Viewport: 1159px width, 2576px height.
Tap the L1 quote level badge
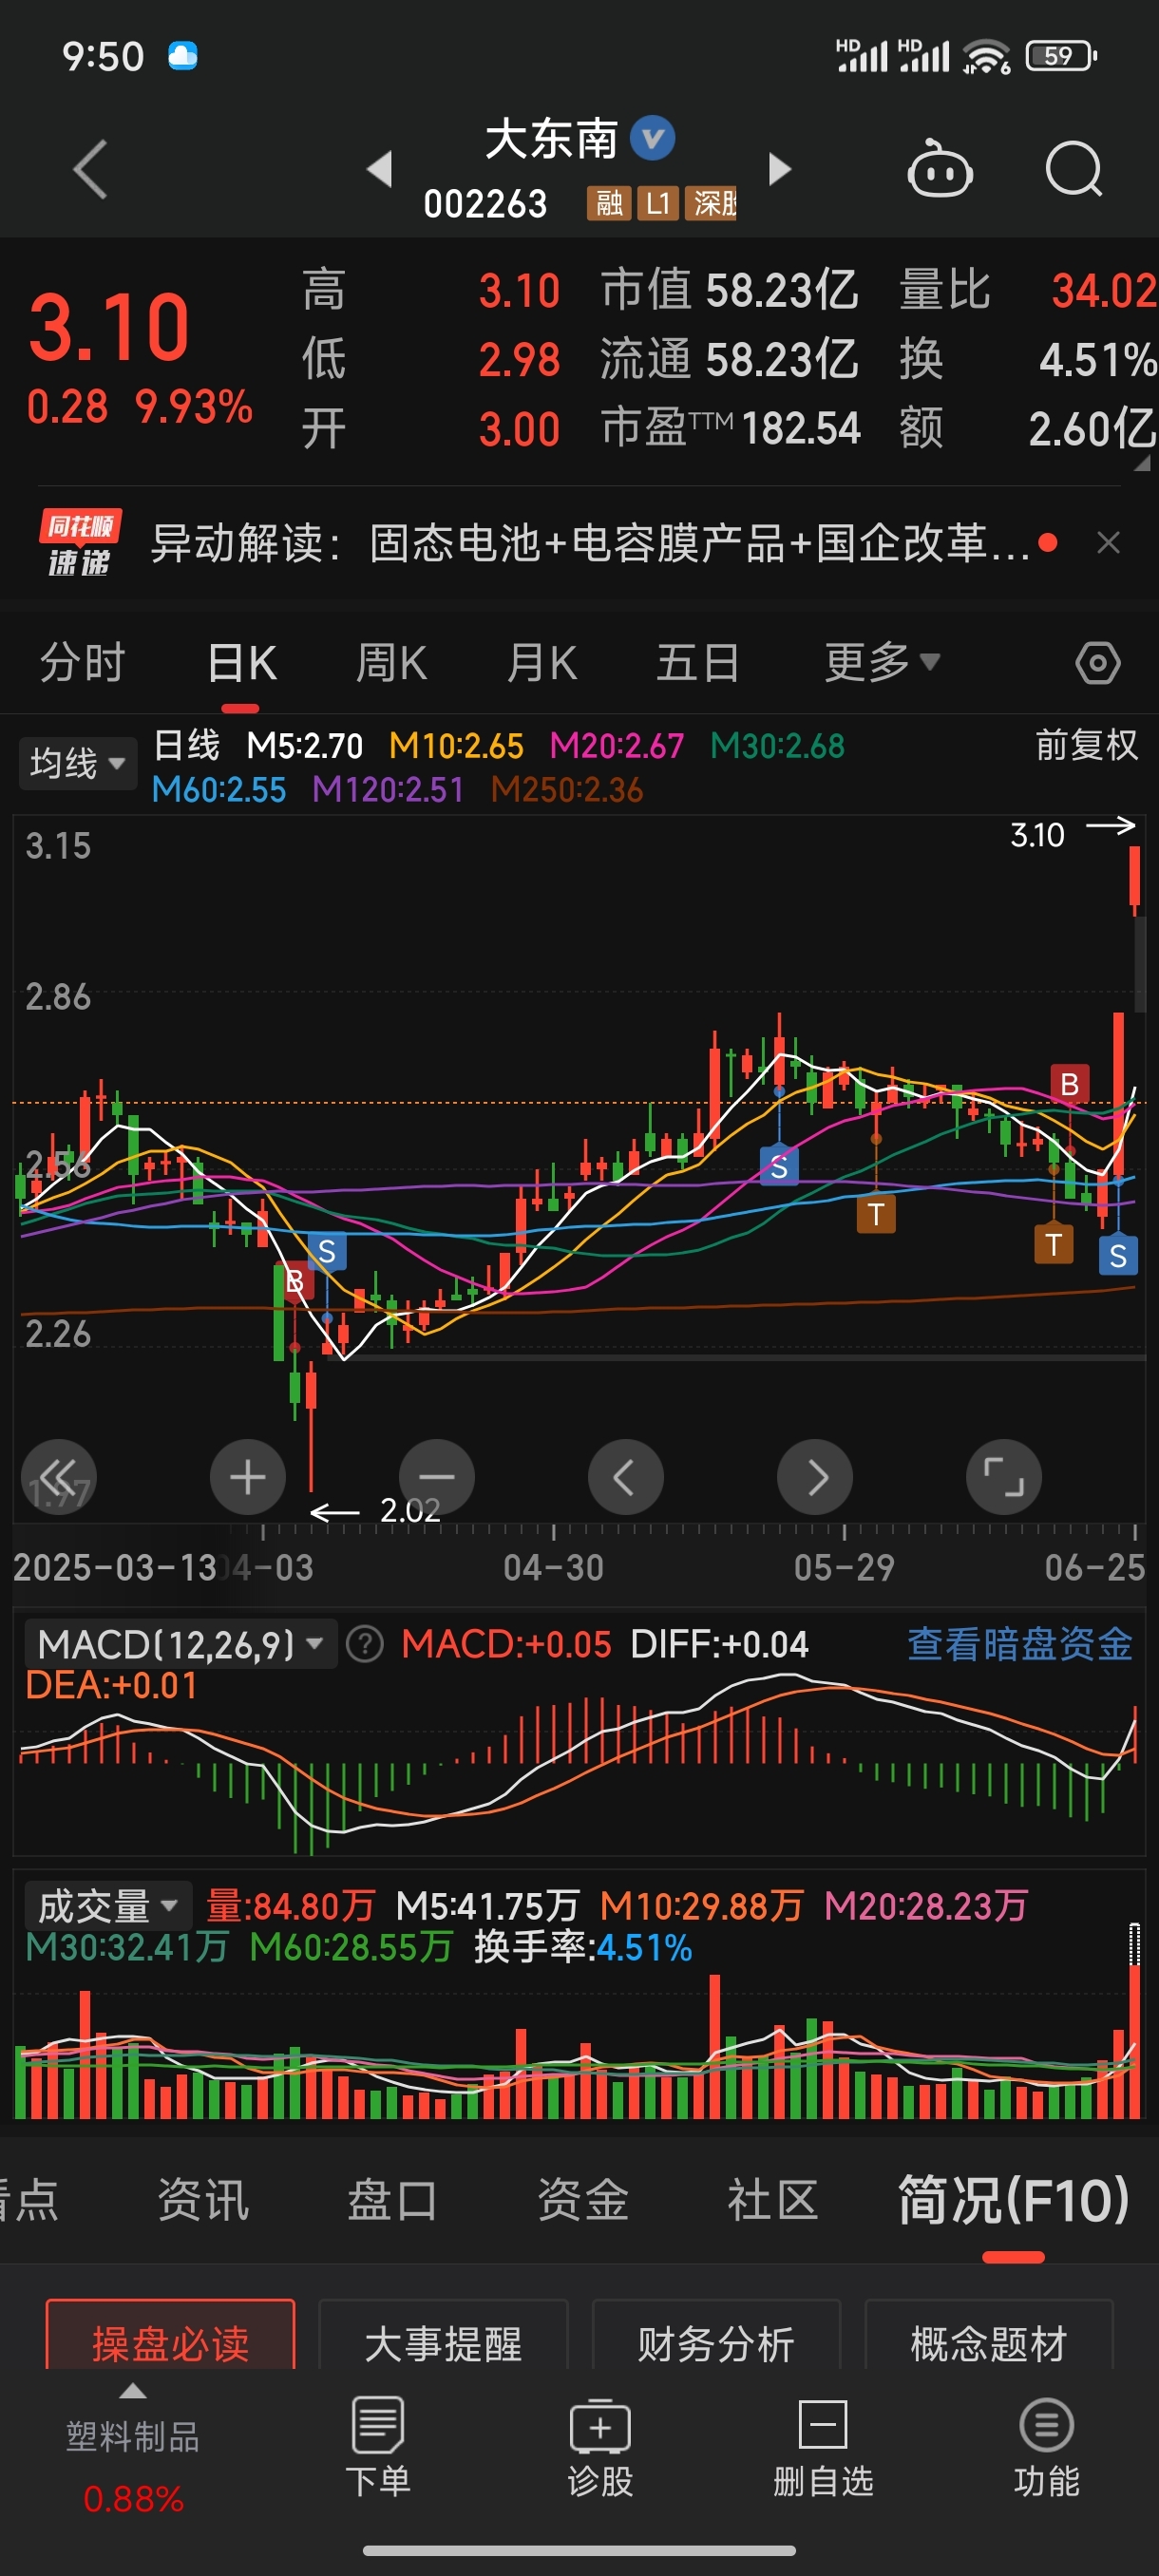coord(658,203)
